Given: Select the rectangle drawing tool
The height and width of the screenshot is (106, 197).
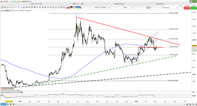Looking at the screenshot, I should [x=53, y=7].
